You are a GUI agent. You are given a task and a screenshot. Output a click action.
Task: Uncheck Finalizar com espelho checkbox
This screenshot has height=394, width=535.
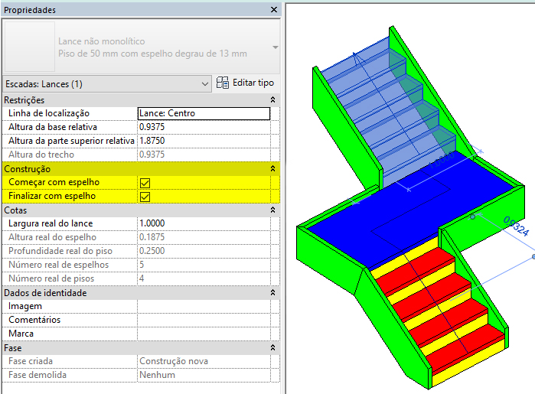coord(145,196)
